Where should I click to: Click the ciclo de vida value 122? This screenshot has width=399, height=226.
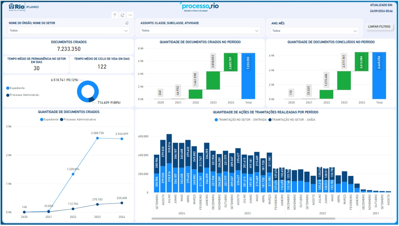pyautogui.click(x=102, y=66)
